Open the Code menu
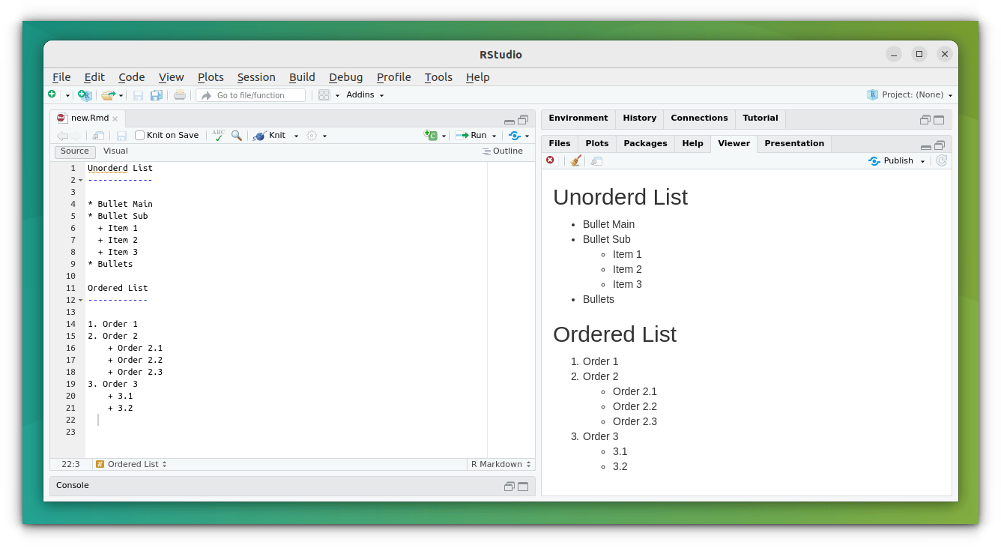Image resolution: width=1001 pixels, height=548 pixels. tap(132, 77)
